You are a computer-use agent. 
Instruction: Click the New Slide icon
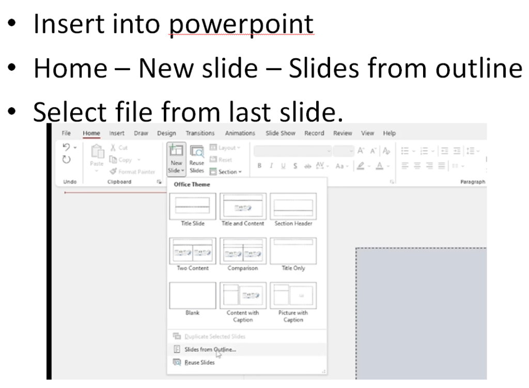176,151
